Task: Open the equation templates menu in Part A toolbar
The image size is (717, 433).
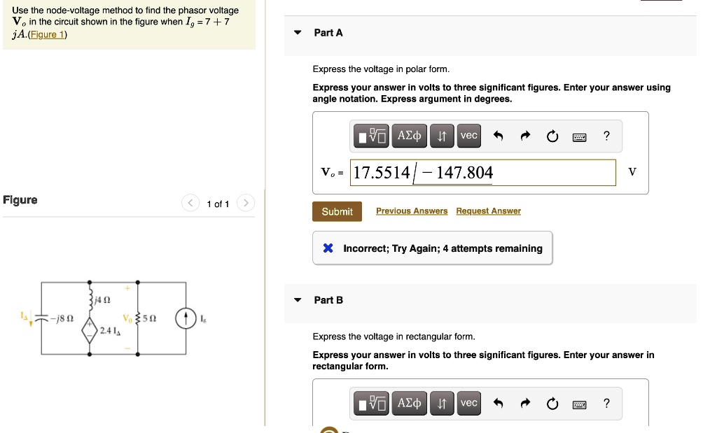Action: [370, 136]
